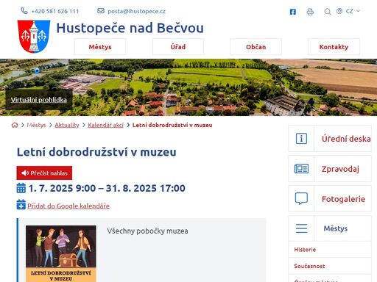The width and height of the screenshot is (377, 282).
Task: Open the Úřad main menu
Action: [178, 47]
